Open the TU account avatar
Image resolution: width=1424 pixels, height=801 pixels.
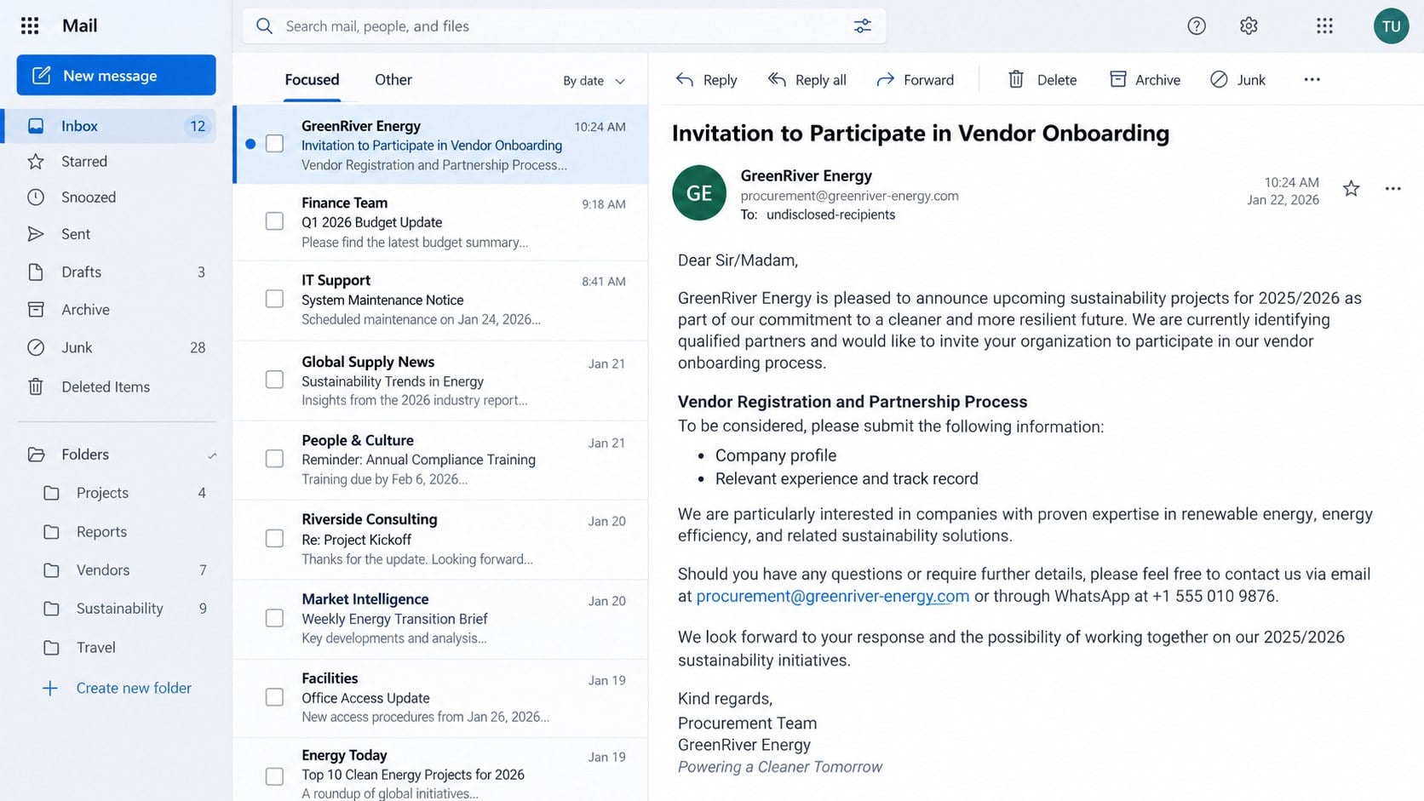[x=1391, y=26]
